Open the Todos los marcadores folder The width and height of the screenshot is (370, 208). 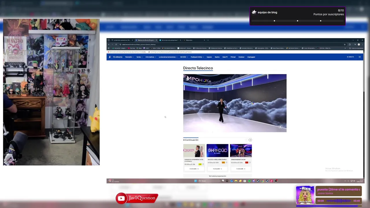point(357,48)
